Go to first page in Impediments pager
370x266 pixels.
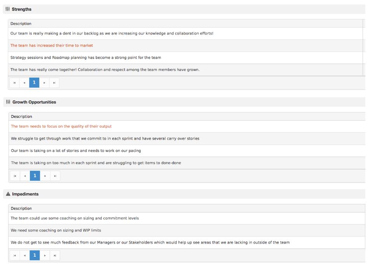[15, 256]
